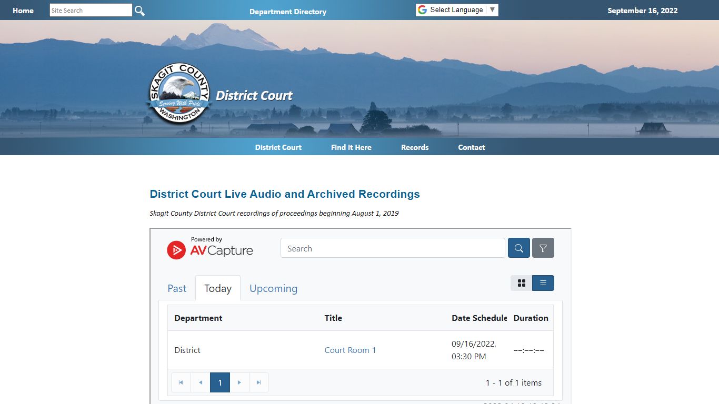Go to next page arrow

[239, 382]
